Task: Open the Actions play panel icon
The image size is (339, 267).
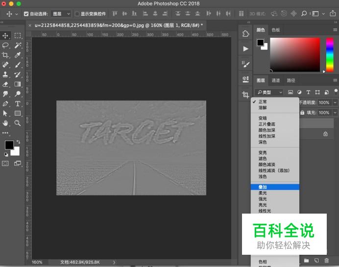Action: tap(245, 49)
